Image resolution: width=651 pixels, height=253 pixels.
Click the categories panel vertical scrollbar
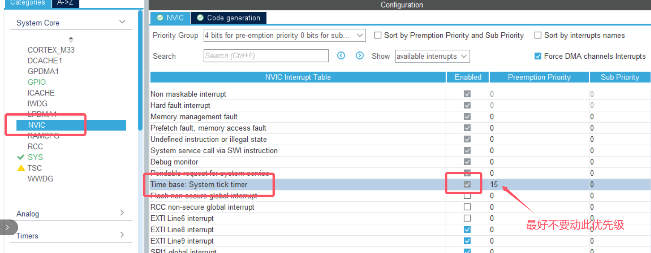140,71
